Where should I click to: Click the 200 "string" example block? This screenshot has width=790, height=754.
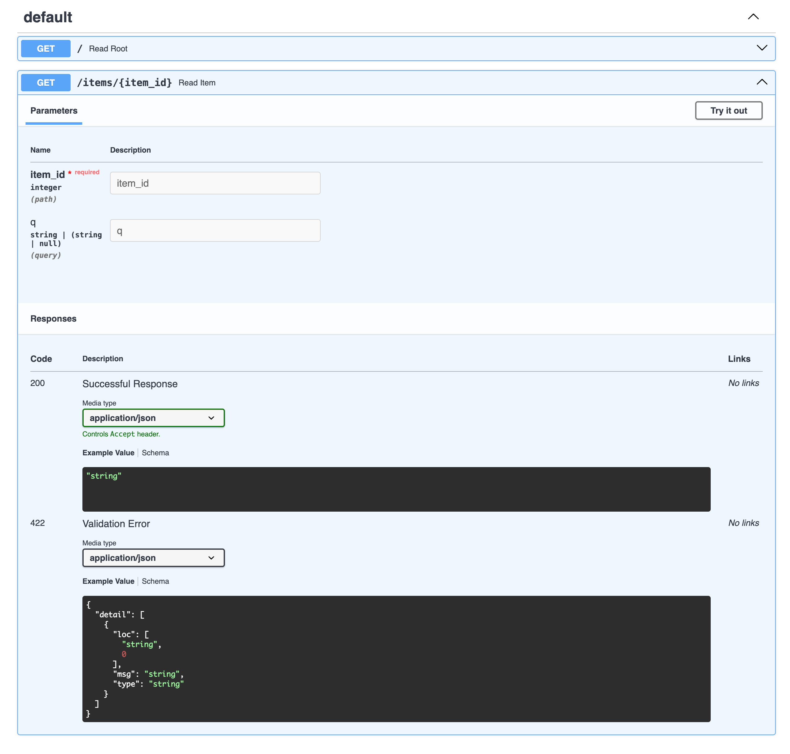pyautogui.click(x=396, y=489)
